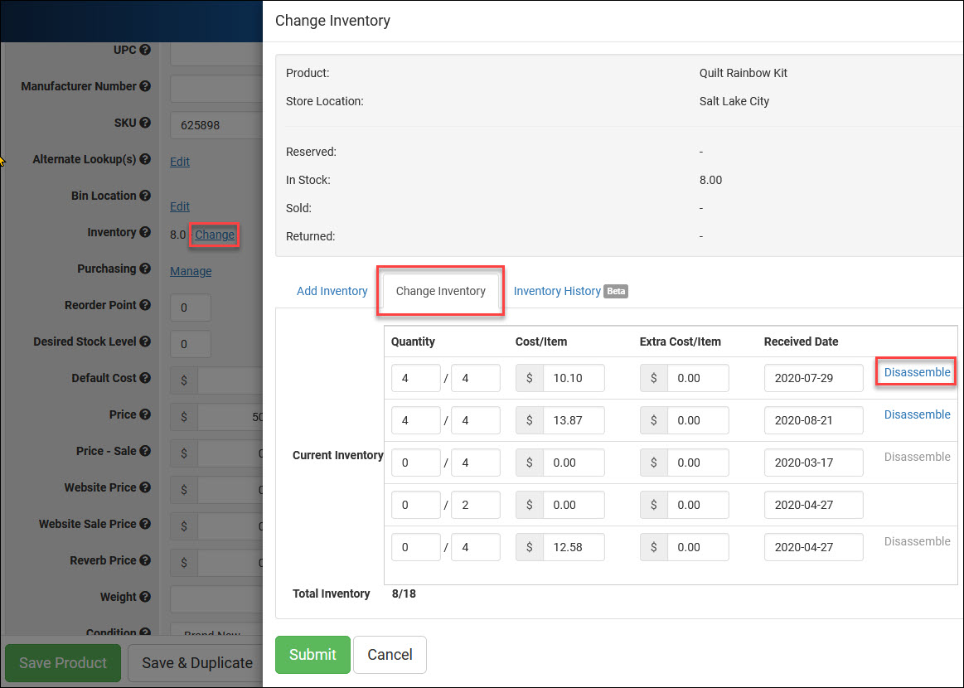964x688 pixels.
Task: Click Edit link for Alternate Lookup(s)
Action: (x=180, y=162)
